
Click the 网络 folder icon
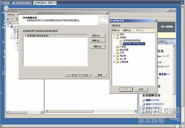point(117,34)
